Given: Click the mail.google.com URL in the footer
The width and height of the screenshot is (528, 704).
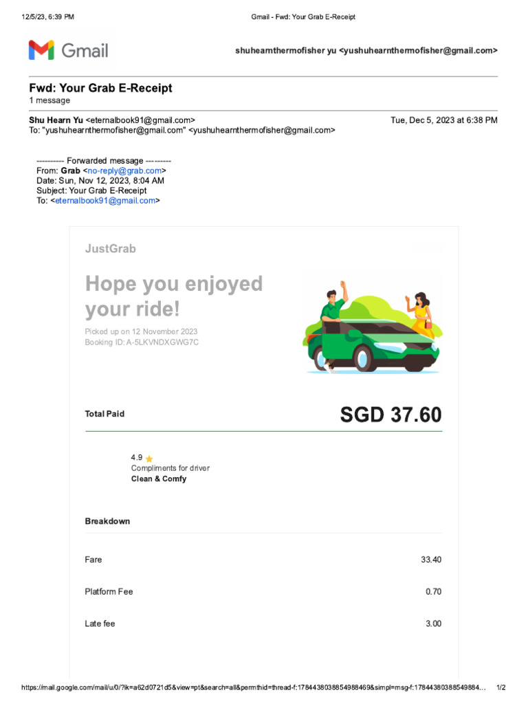Looking at the screenshot, I should [254, 687].
